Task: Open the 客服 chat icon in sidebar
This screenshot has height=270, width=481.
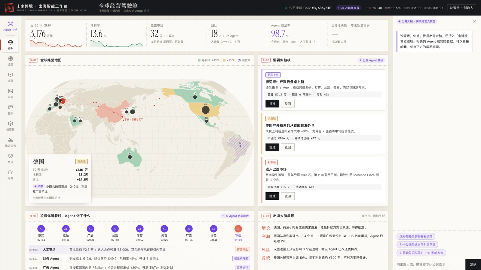Action: pos(10,109)
